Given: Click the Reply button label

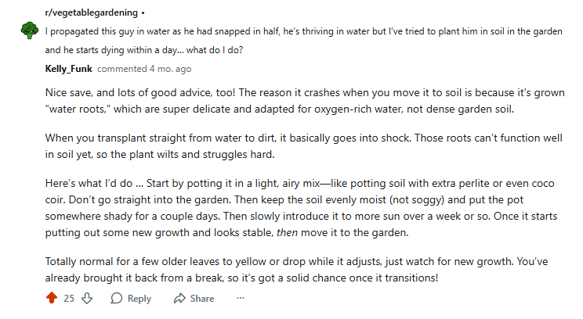Looking at the screenshot, I should (x=139, y=298).
